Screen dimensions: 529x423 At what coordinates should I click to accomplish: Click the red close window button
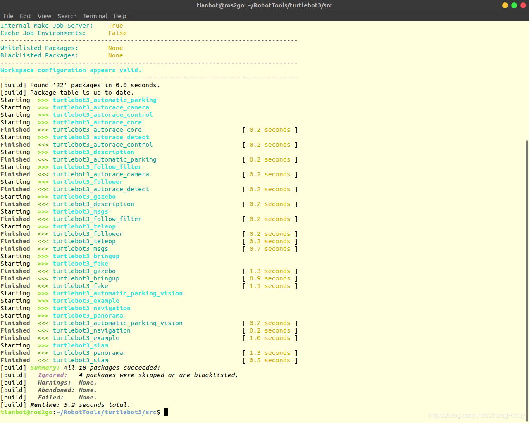point(523,5)
